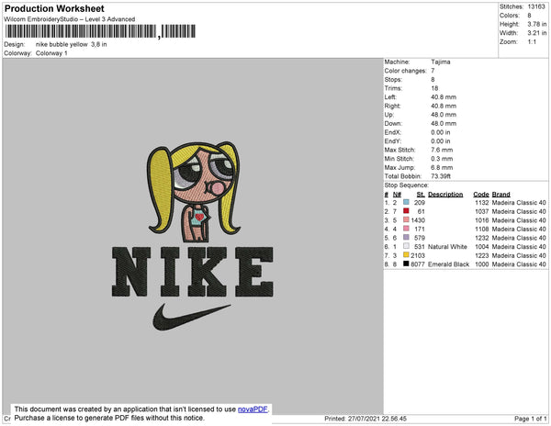This screenshot has width=551, height=426.
Task: Click the 'Stop Sequence:' label
Action: click(407, 185)
